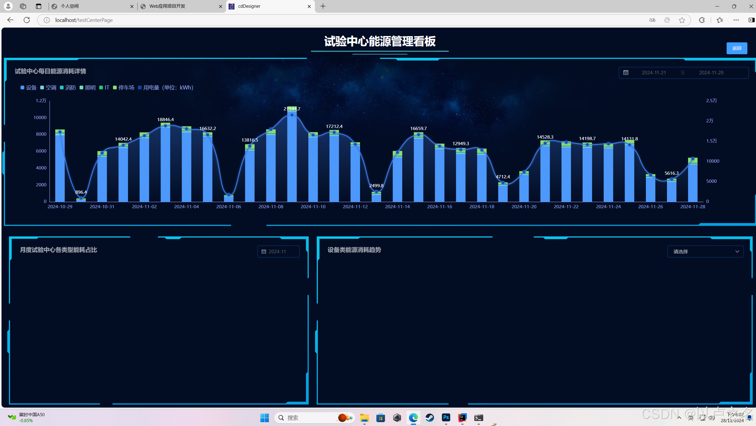This screenshot has height=426, width=756.
Task: Open the translate page icon
Action: coord(652,20)
